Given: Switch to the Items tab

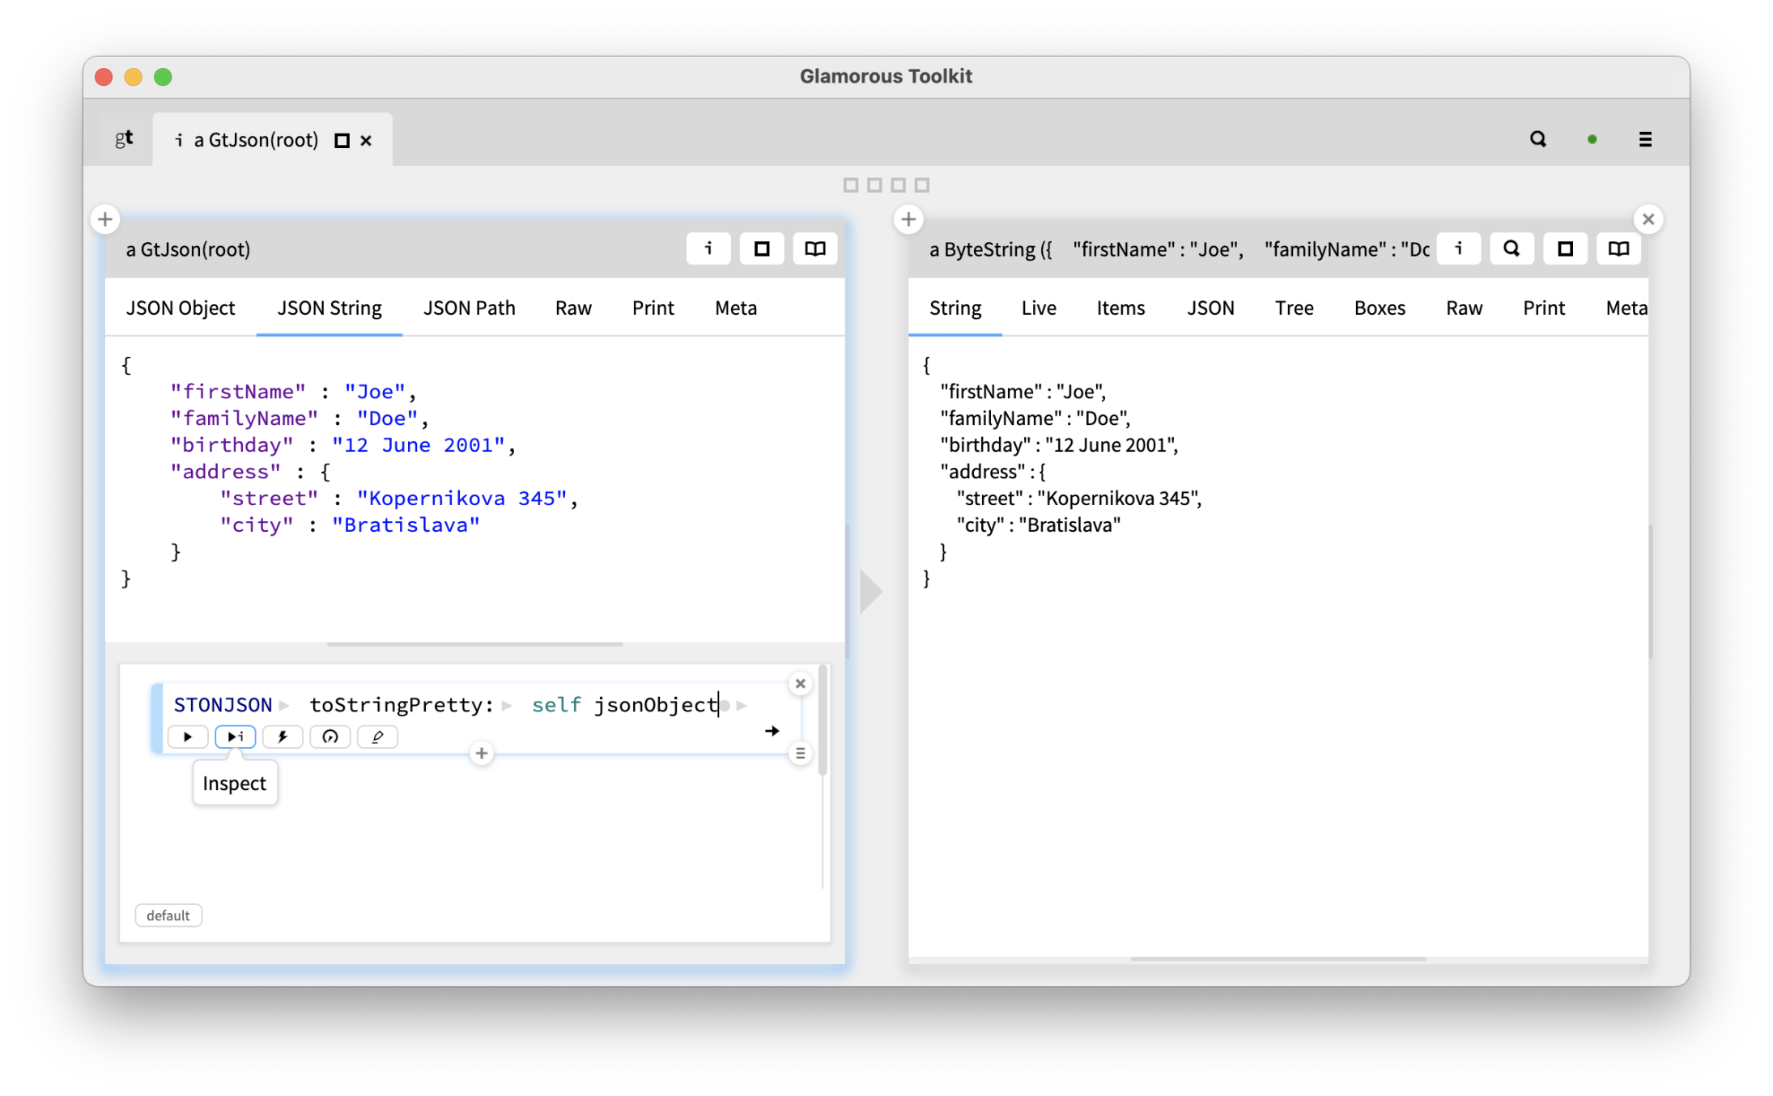Looking at the screenshot, I should click(x=1120, y=308).
